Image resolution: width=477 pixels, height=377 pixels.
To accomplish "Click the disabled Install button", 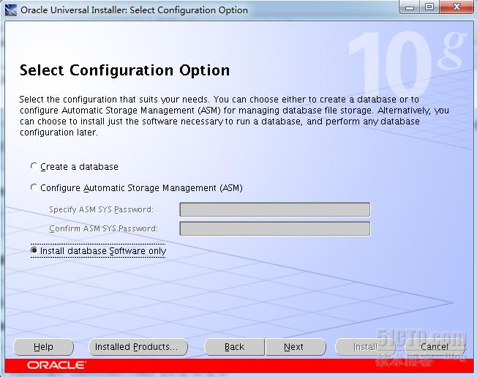I will point(365,347).
